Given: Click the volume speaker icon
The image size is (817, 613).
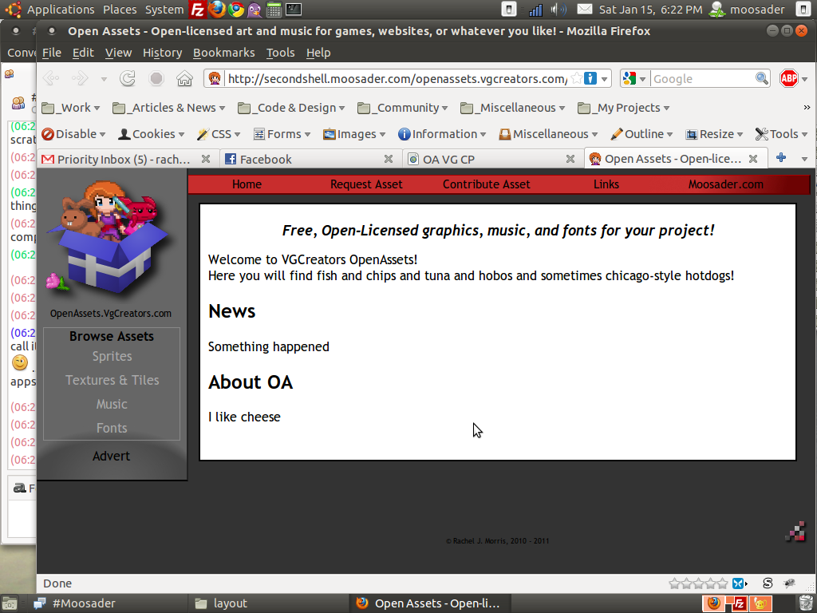Looking at the screenshot, I should click(558, 10).
